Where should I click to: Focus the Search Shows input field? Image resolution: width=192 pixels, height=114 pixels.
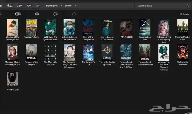(162, 6)
